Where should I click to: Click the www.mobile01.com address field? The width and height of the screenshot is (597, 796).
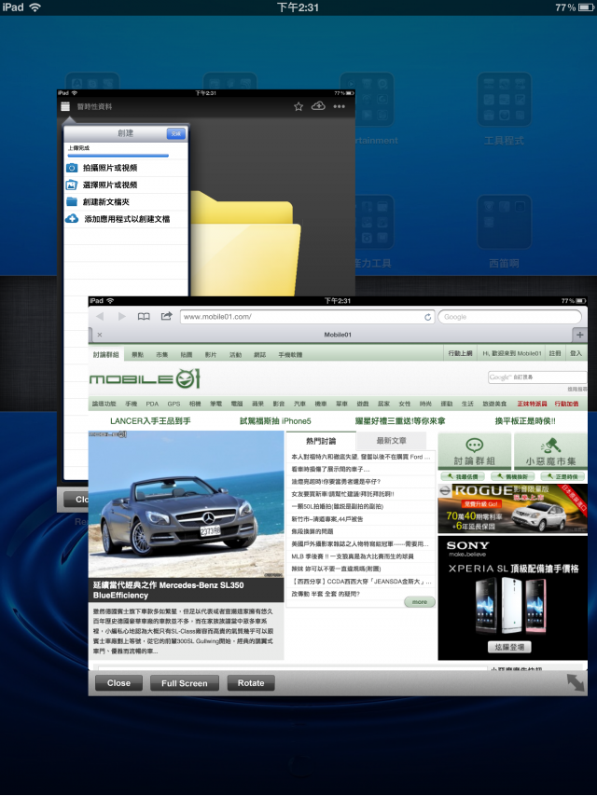(308, 317)
